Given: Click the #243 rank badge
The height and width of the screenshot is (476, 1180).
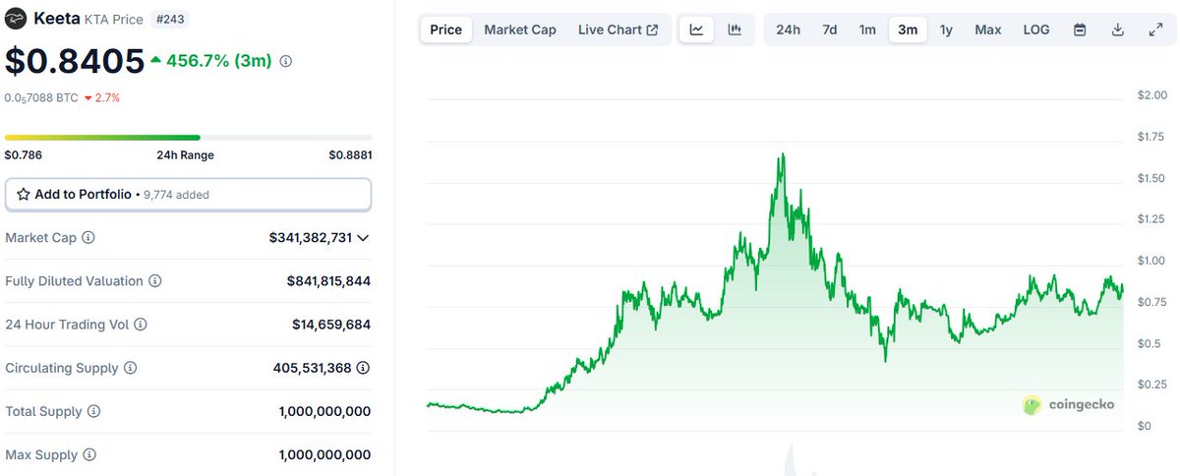Looking at the screenshot, I should tap(172, 19).
